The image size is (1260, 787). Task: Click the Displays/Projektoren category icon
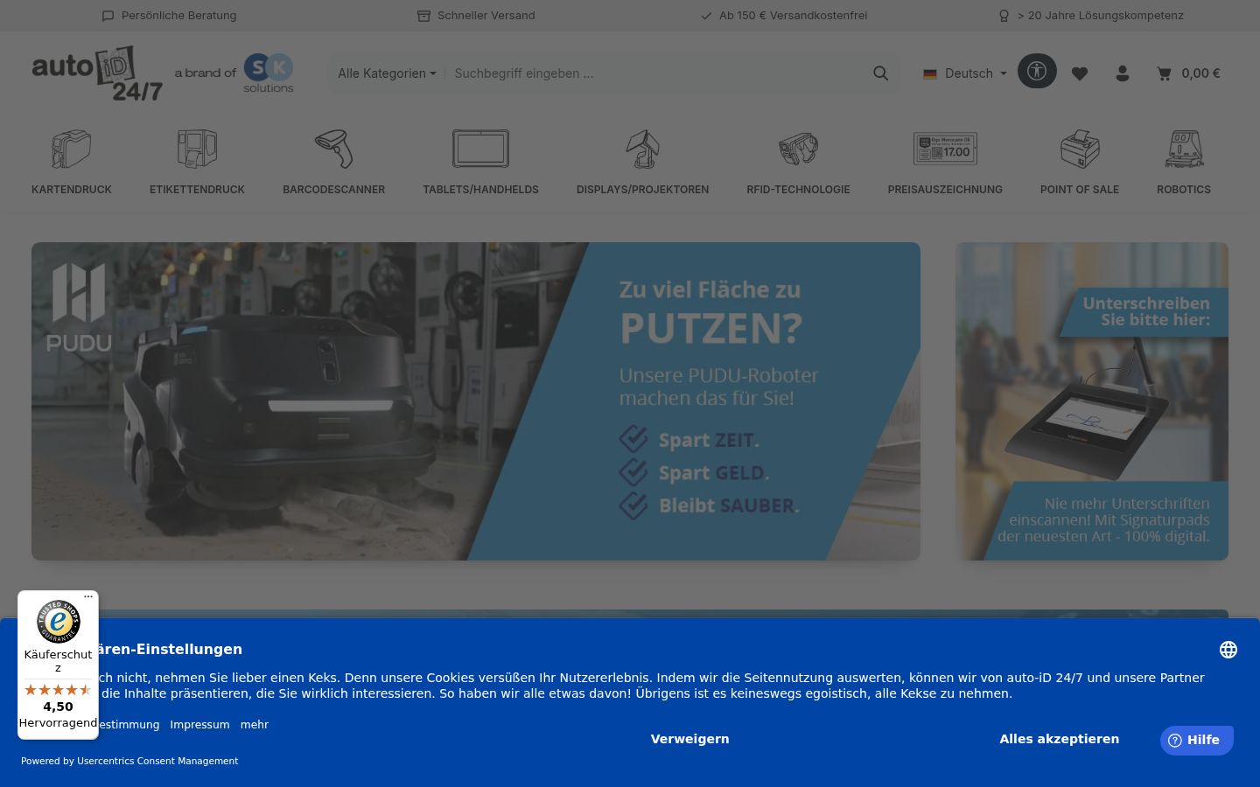coord(643,149)
